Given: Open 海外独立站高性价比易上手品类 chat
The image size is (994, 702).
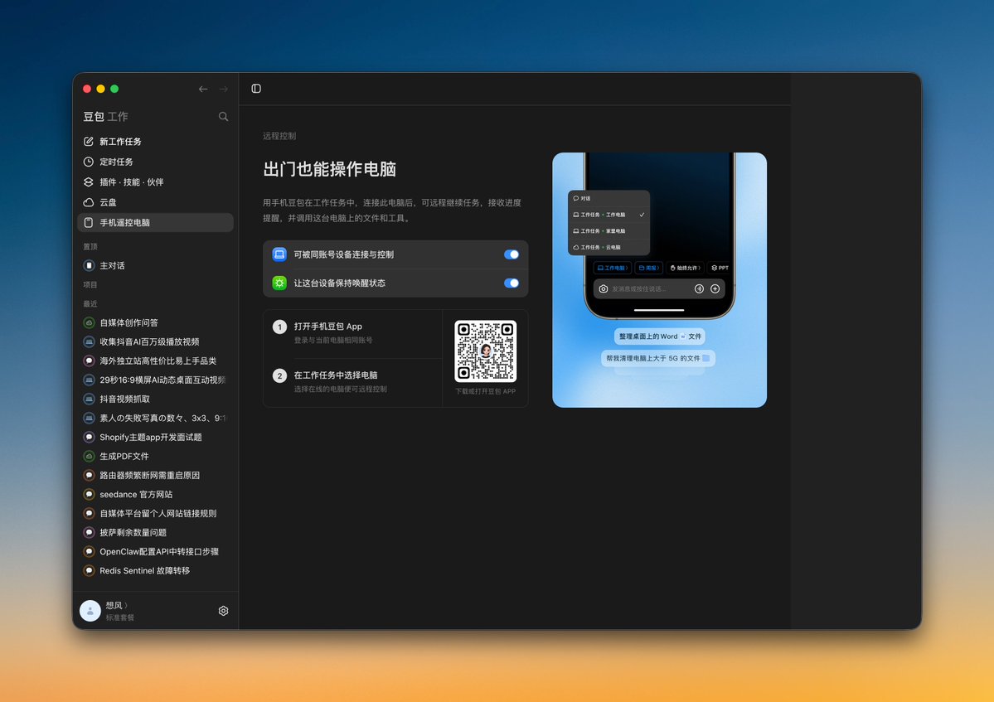Looking at the screenshot, I should click(155, 361).
